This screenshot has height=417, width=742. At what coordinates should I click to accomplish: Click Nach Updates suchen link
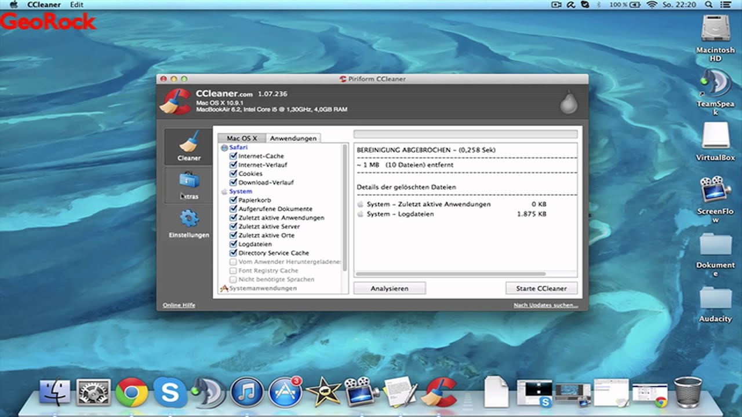tap(545, 305)
